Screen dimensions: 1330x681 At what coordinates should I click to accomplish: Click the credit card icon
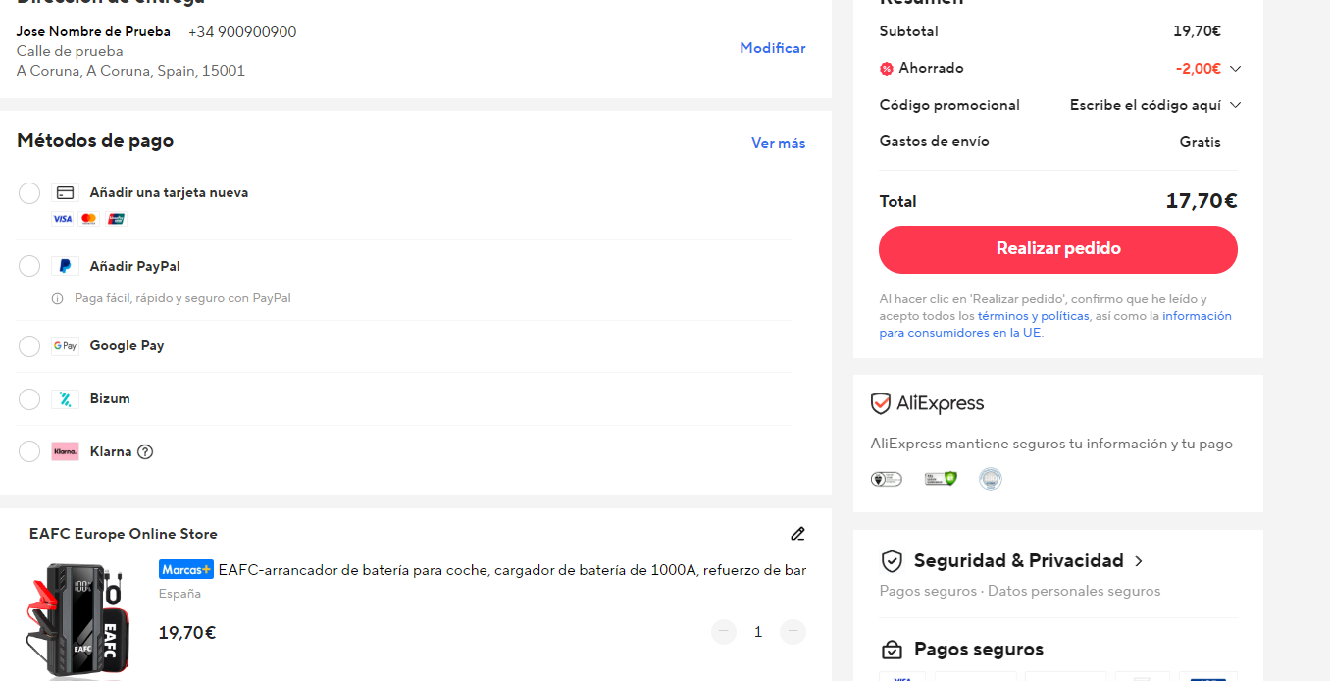[x=65, y=193]
